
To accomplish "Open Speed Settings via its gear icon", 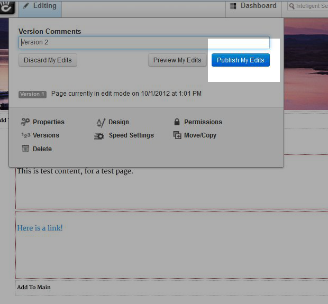I will tap(99, 136).
